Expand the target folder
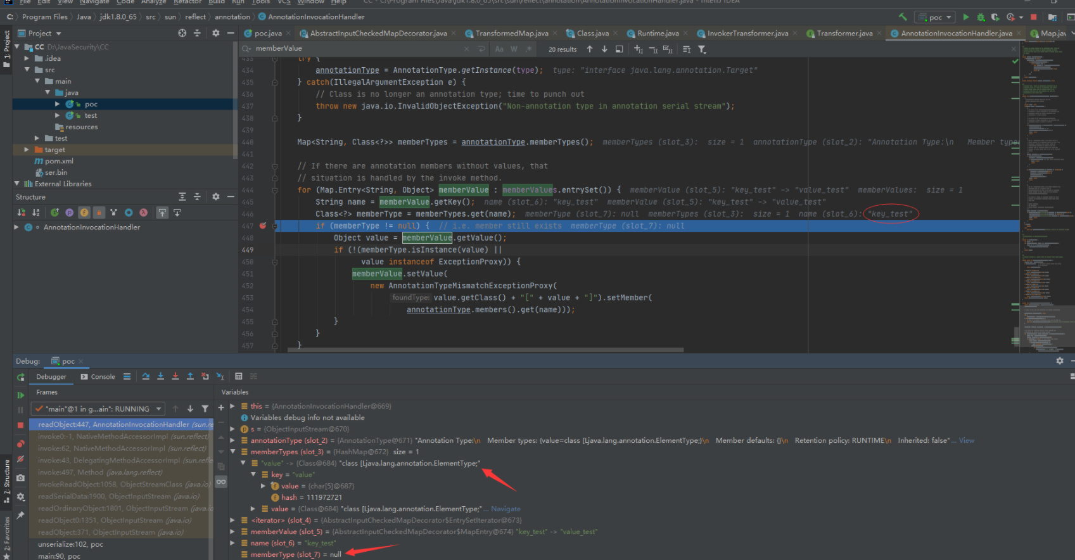 27,150
